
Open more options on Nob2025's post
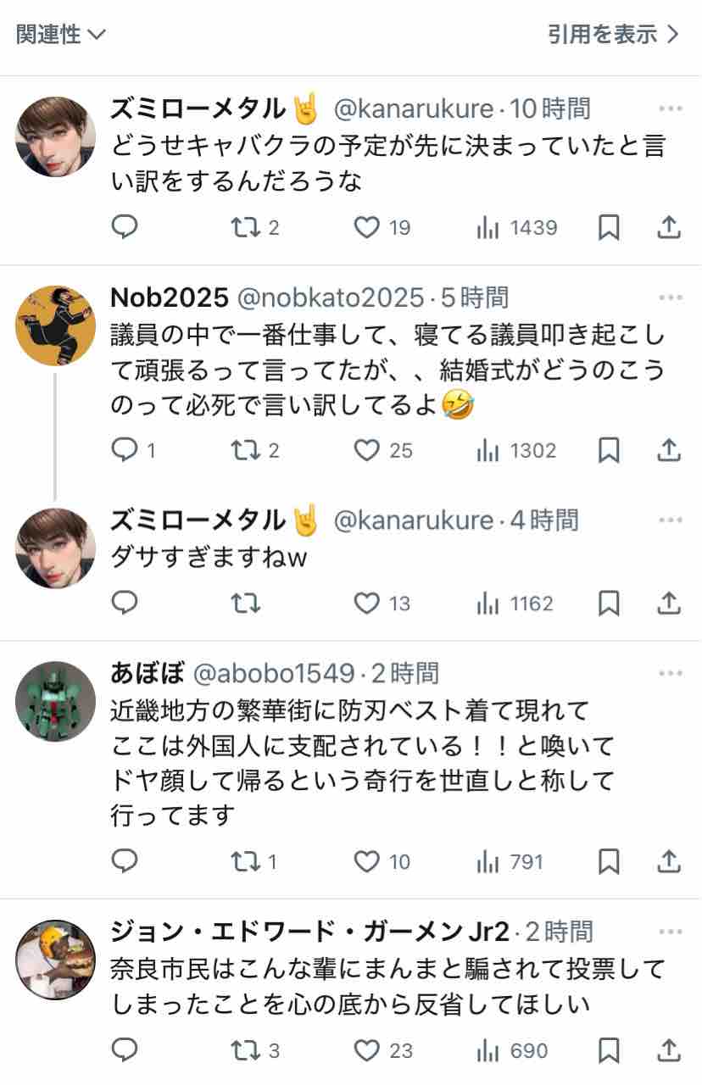coord(670,298)
